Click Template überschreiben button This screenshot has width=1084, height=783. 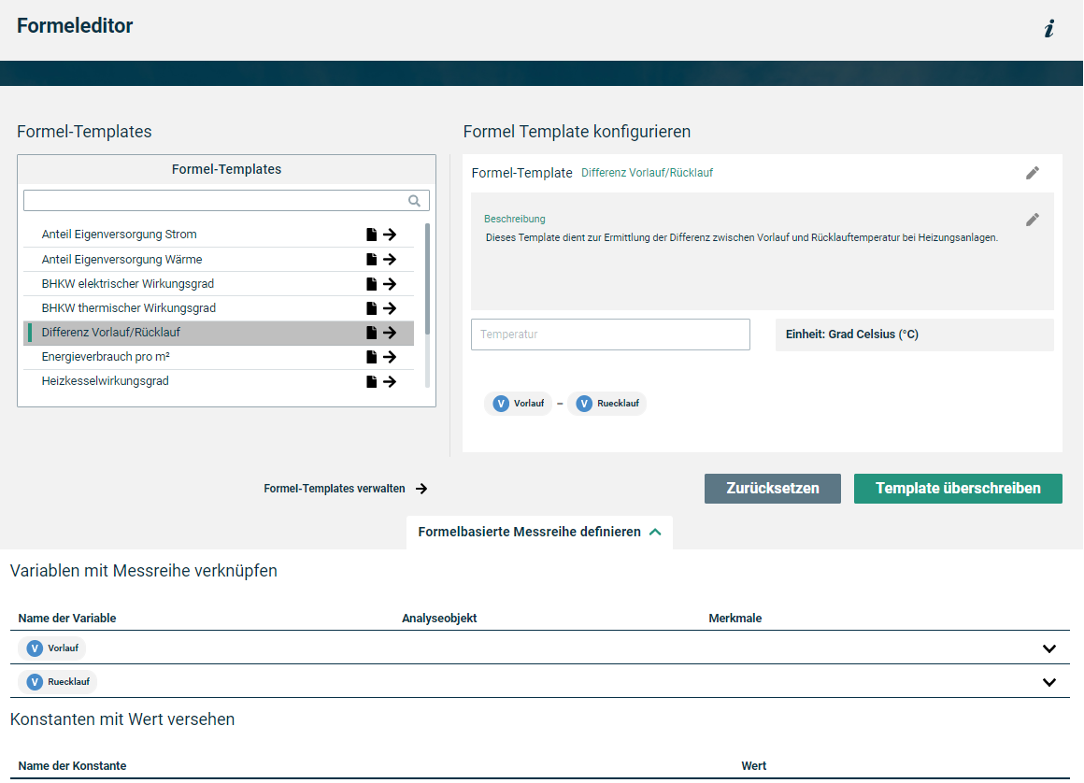pos(958,489)
